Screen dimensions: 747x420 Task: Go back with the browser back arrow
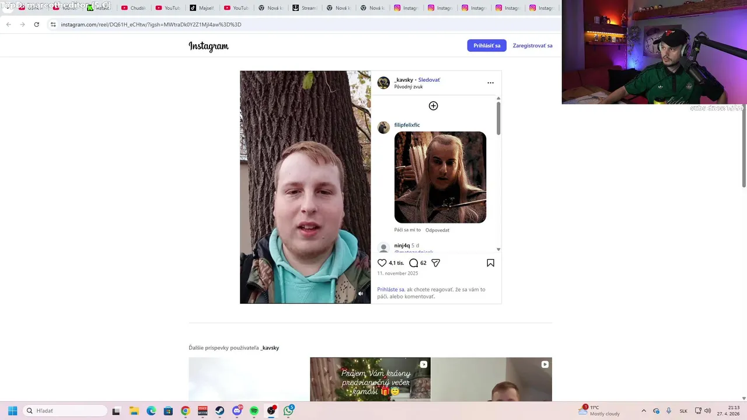point(8,24)
